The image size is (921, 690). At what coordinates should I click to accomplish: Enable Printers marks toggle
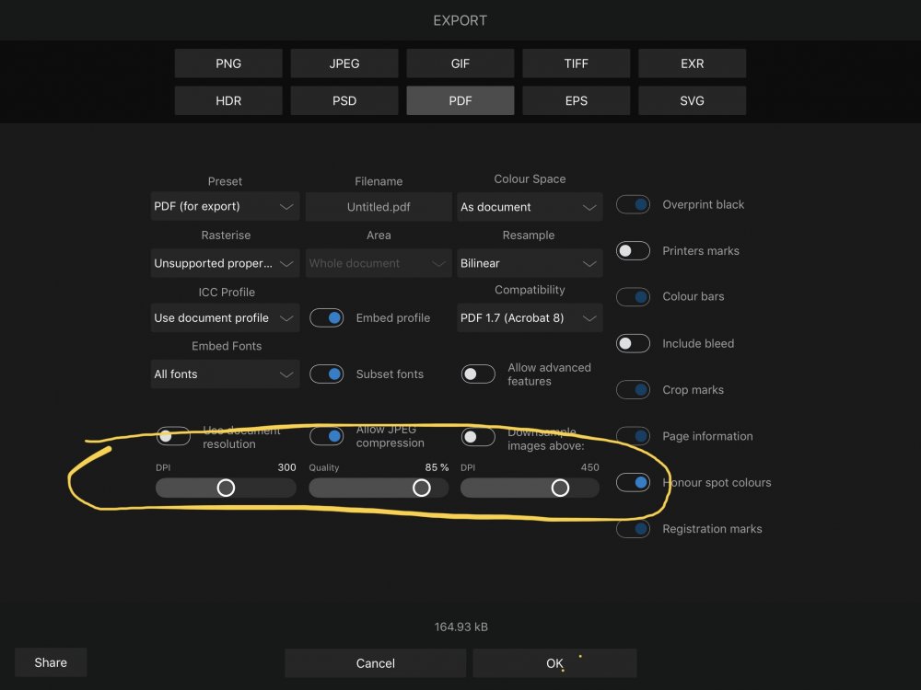click(x=633, y=250)
